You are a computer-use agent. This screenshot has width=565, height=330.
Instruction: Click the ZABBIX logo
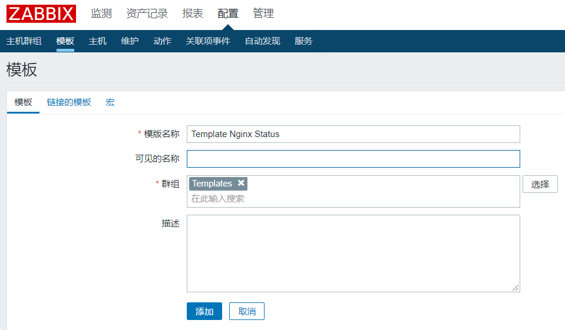41,14
